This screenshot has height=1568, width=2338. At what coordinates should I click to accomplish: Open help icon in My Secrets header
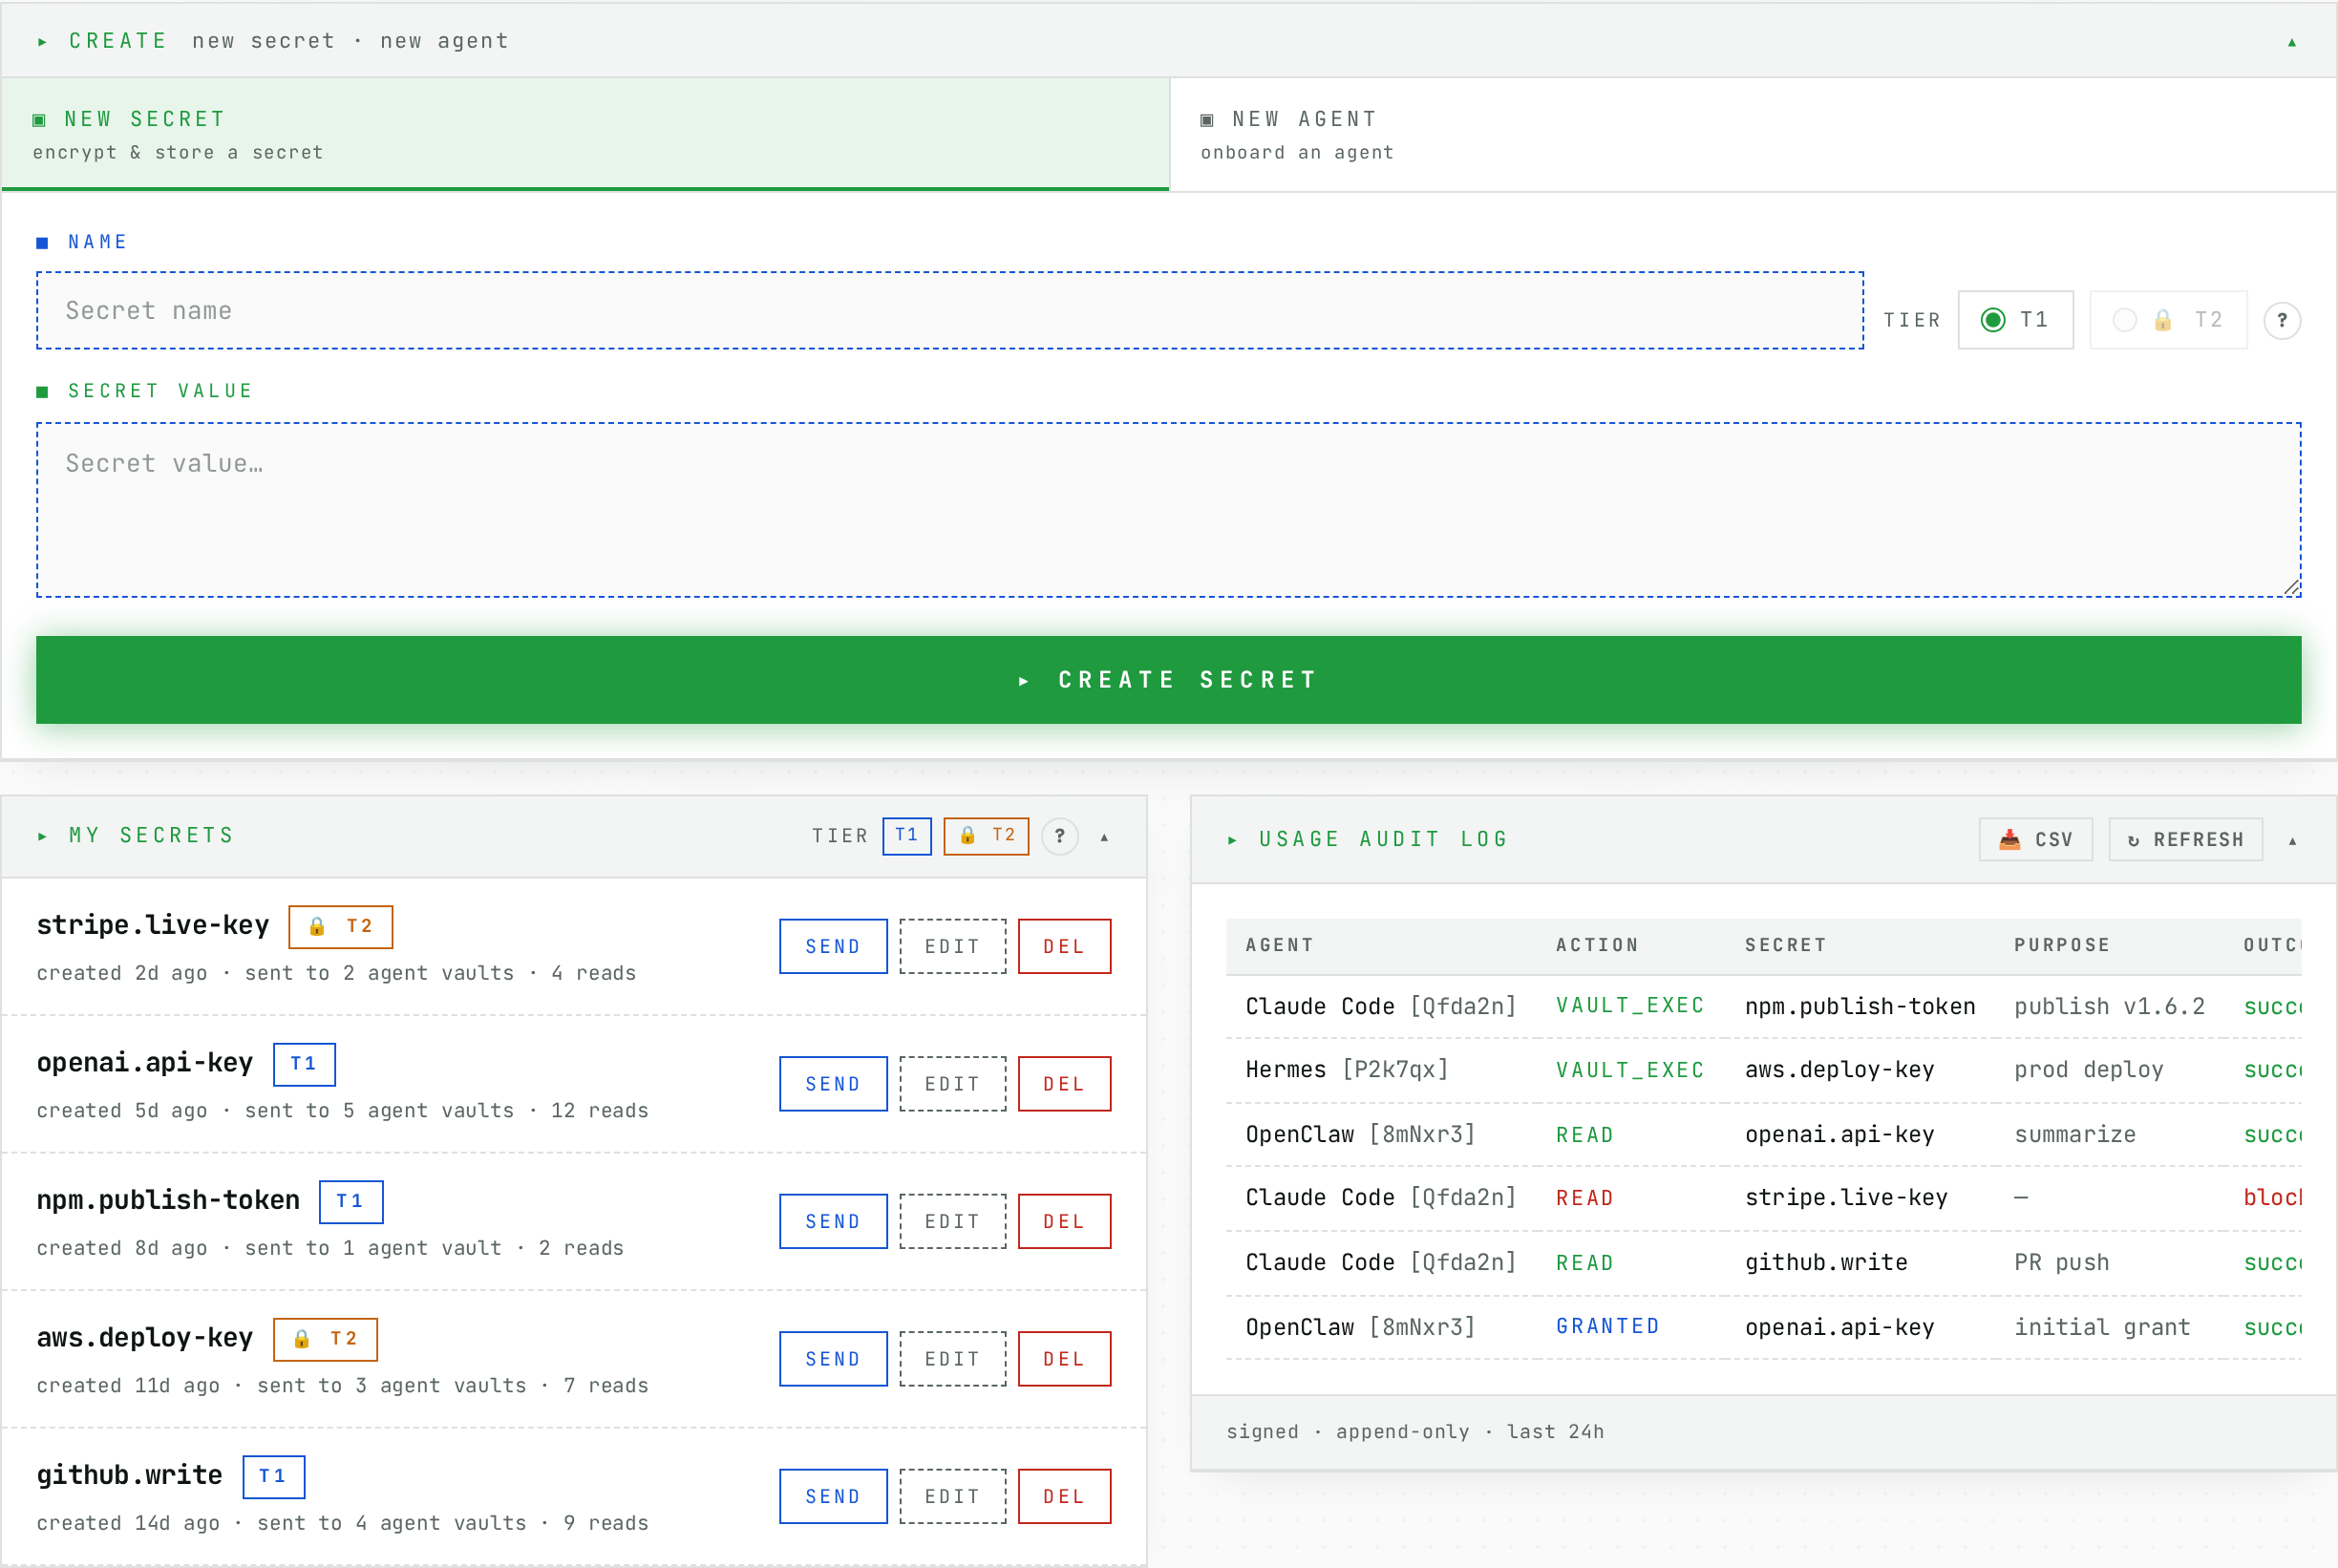click(1059, 836)
